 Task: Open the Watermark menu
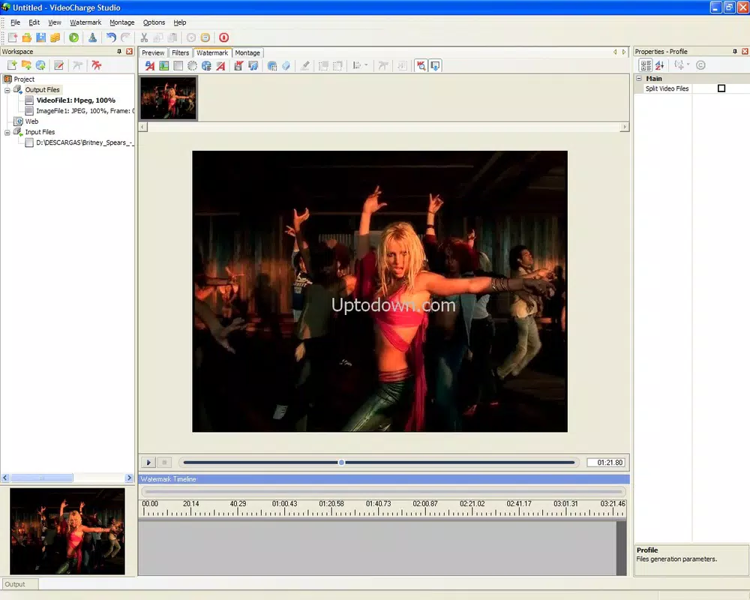click(x=85, y=22)
